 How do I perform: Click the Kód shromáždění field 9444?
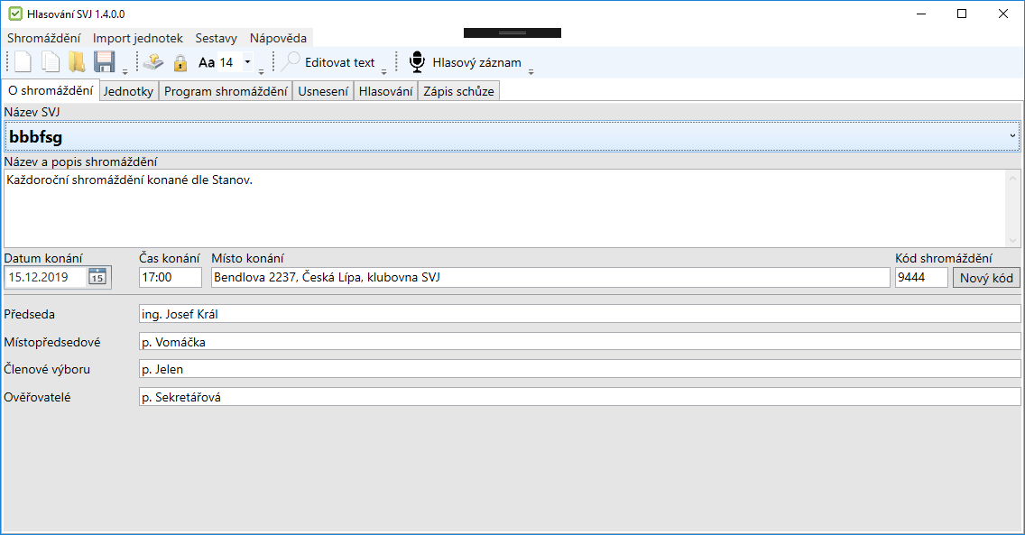tap(921, 277)
